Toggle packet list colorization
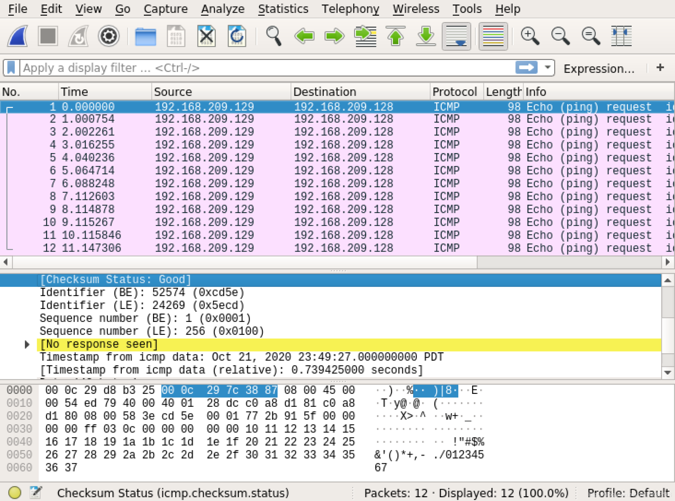 click(493, 36)
